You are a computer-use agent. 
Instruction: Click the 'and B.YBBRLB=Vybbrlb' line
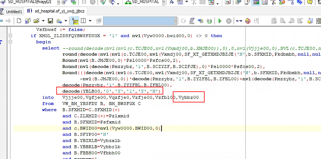coord(91,147)
